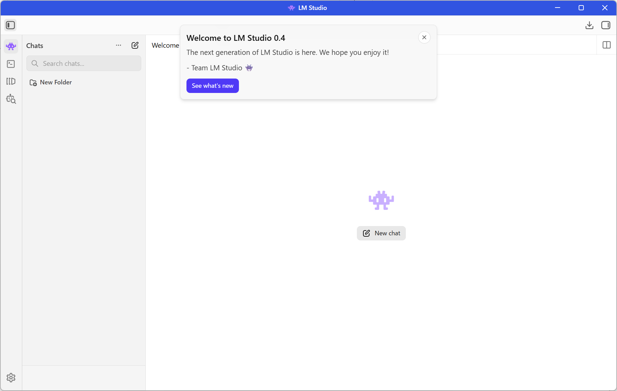Toggle the left sidebar panel
The height and width of the screenshot is (391, 617).
click(x=10, y=25)
